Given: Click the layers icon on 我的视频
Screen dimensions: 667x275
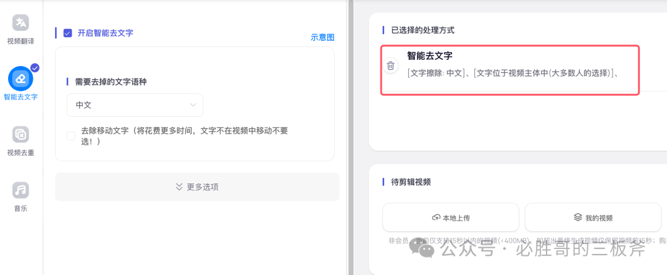Looking at the screenshot, I should [x=577, y=218].
